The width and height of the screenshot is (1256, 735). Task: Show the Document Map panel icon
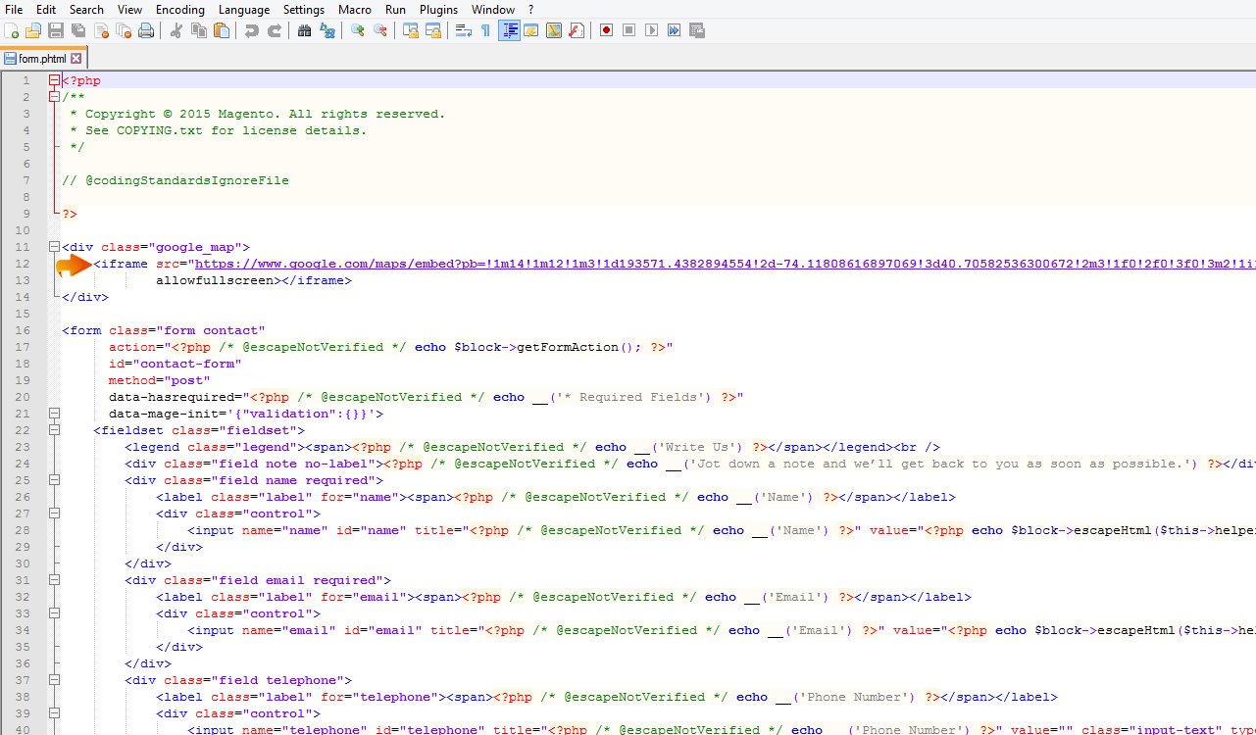click(x=554, y=30)
